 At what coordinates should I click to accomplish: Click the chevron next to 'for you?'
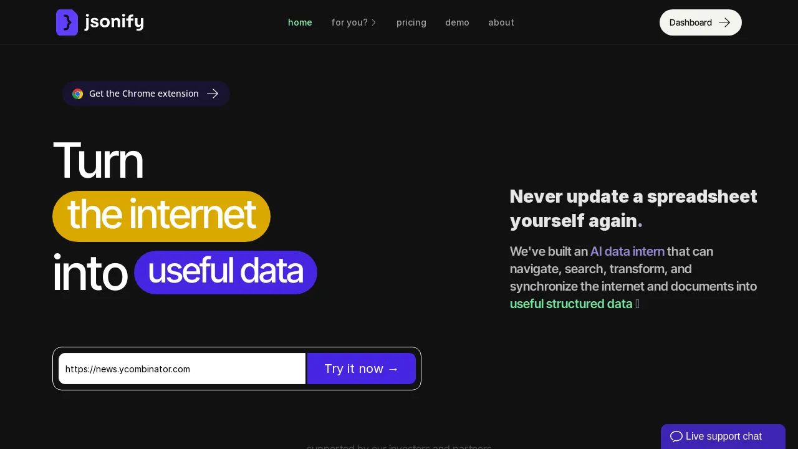pyautogui.click(x=374, y=22)
